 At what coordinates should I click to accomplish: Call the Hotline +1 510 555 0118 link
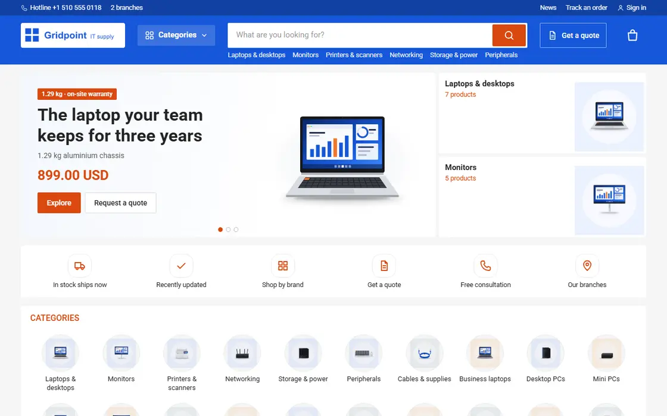(x=61, y=8)
